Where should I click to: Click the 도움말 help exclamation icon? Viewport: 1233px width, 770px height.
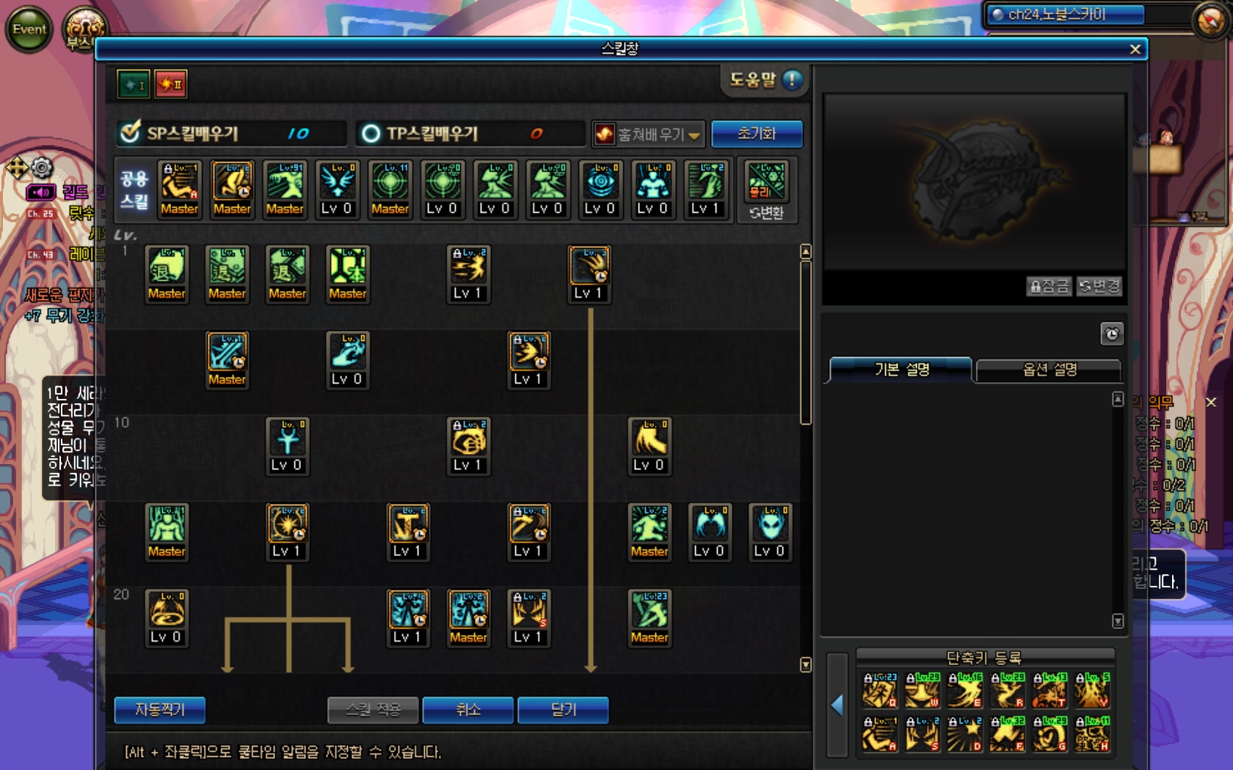pos(792,80)
